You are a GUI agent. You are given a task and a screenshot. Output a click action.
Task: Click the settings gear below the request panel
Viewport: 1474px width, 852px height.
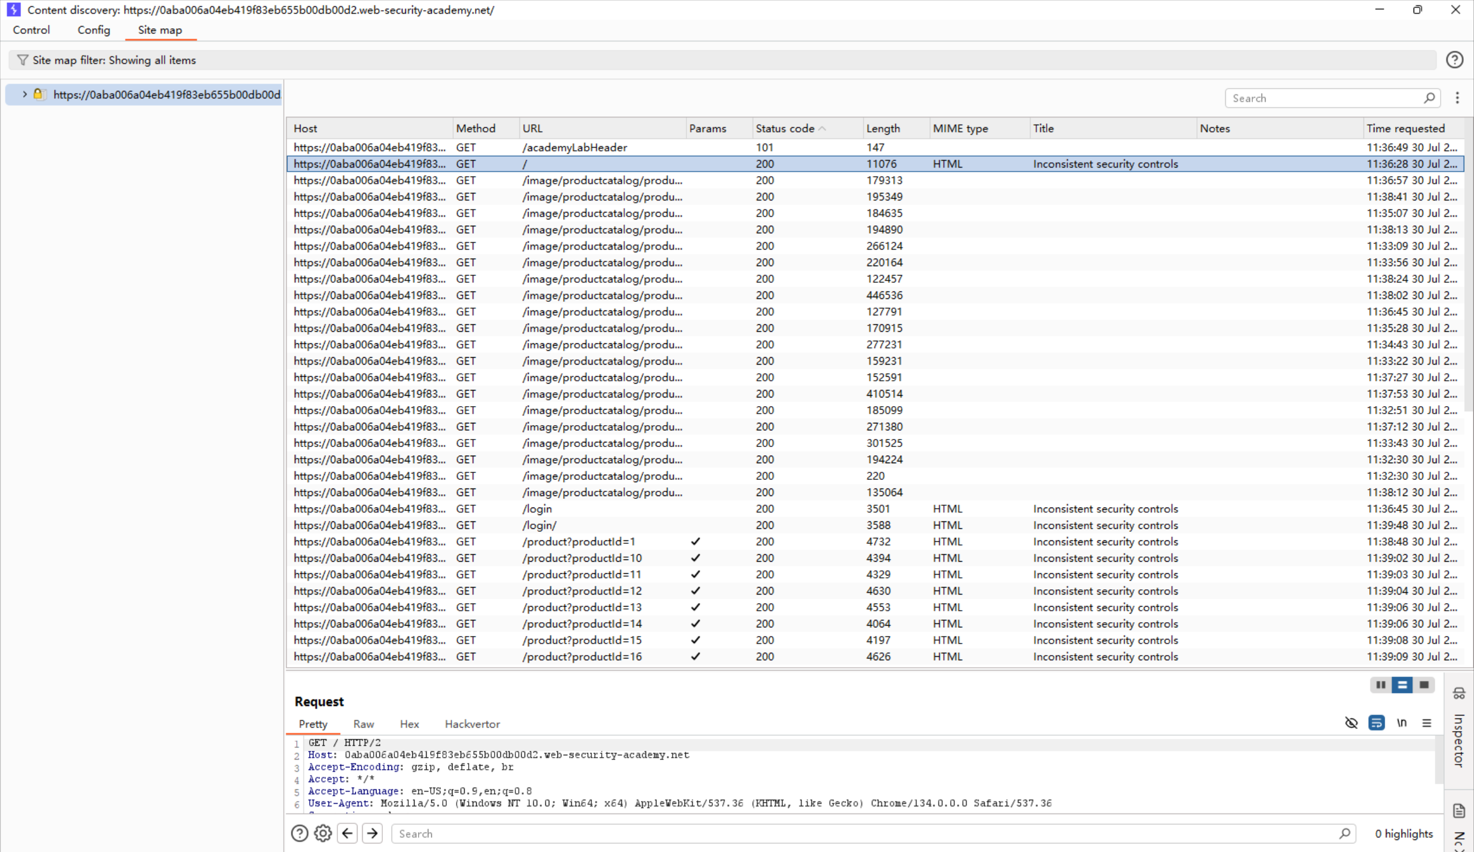pos(323,833)
